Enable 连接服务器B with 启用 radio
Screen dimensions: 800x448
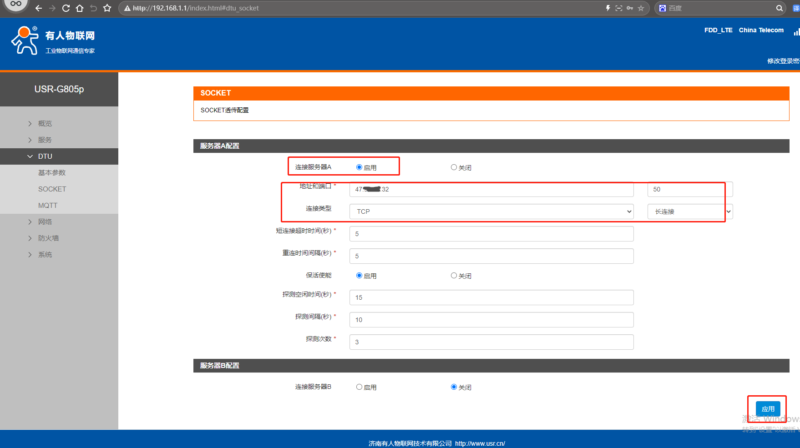(359, 387)
